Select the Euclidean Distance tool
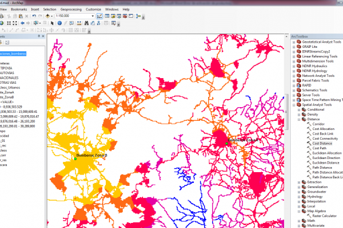 [326, 163]
